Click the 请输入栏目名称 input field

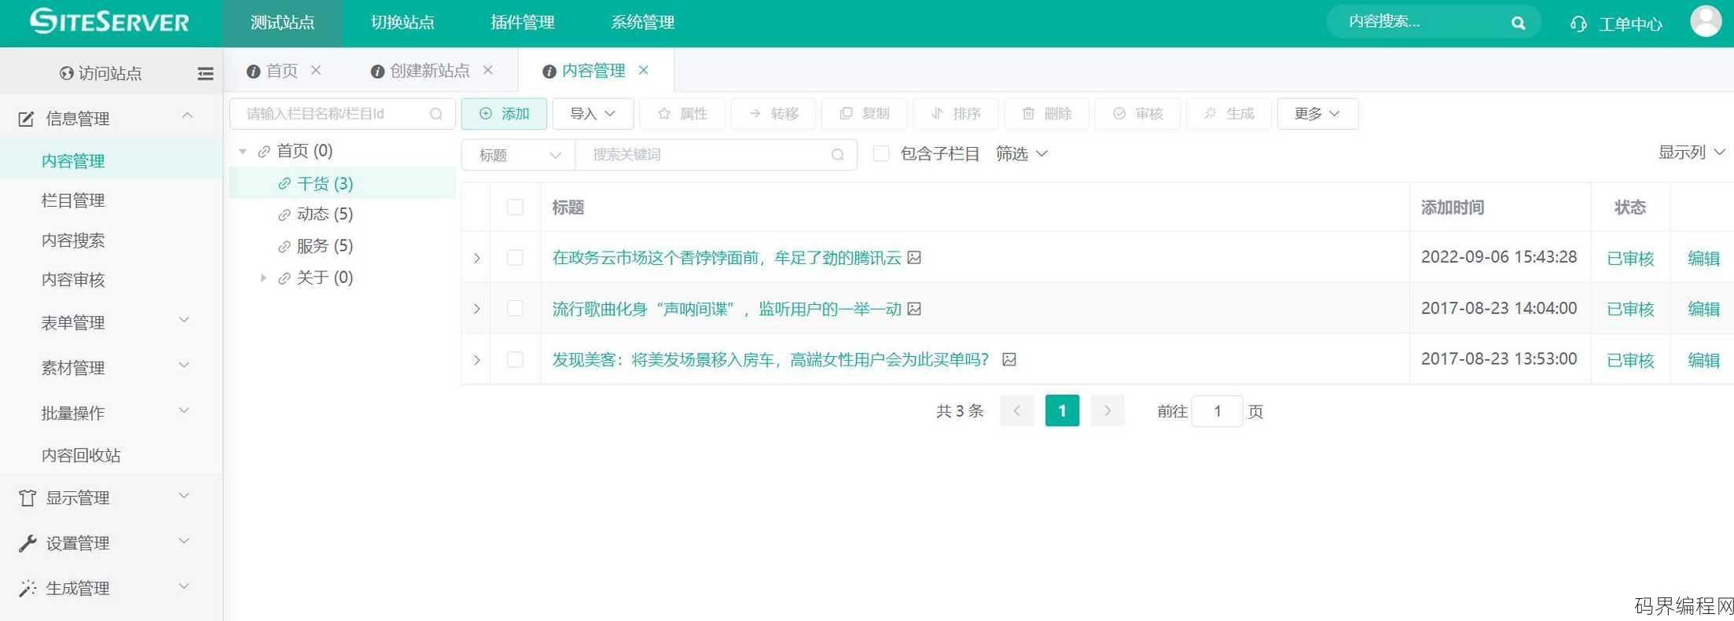pos(342,114)
